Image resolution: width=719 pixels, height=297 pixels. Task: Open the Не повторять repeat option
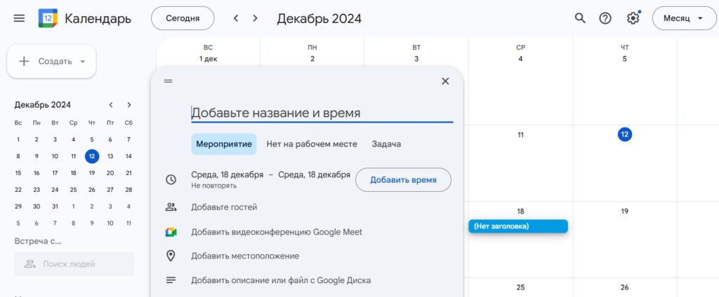[x=213, y=186]
